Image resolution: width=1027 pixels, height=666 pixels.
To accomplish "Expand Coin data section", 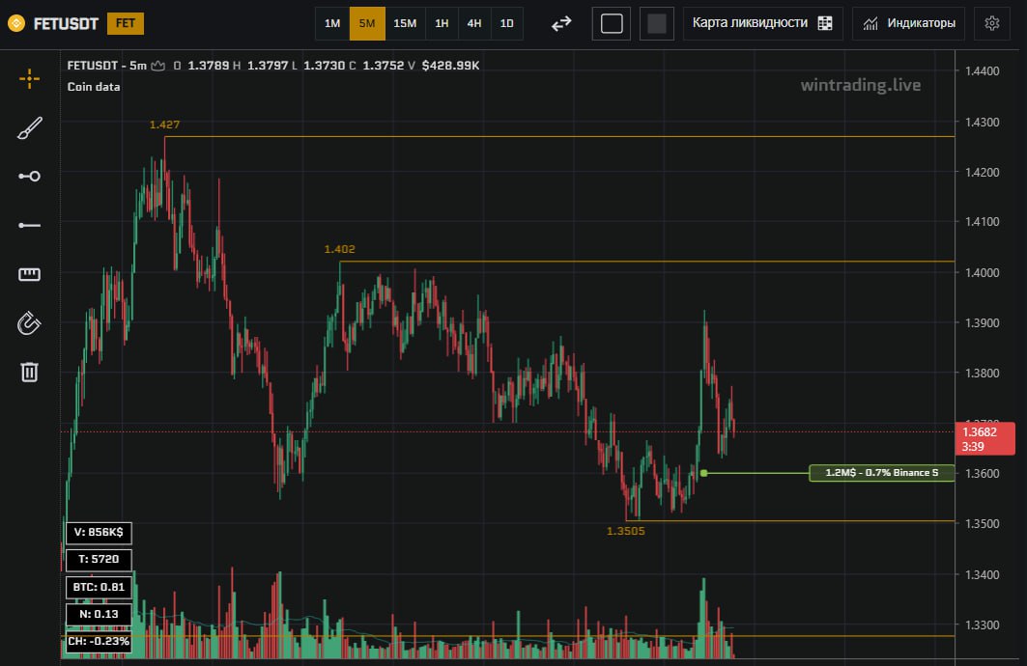I will [x=94, y=87].
